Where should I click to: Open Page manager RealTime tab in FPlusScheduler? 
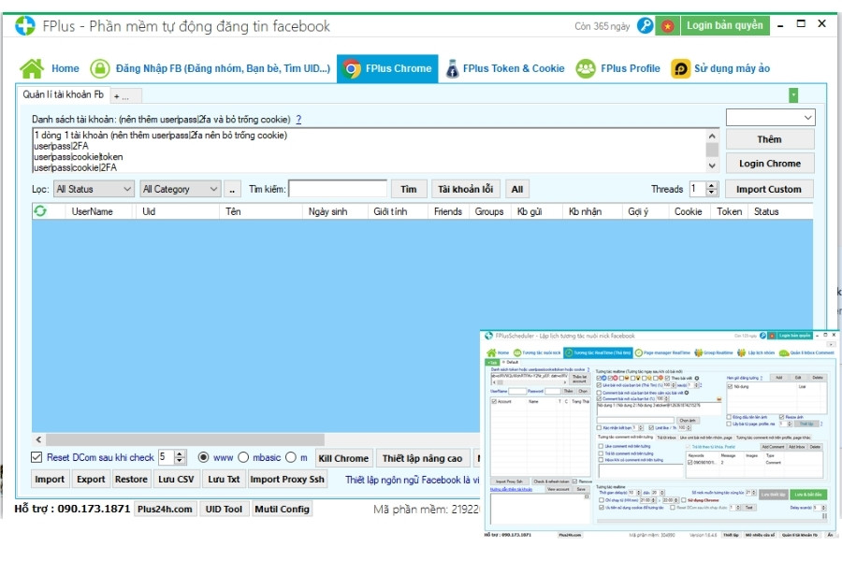pos(662,352)
